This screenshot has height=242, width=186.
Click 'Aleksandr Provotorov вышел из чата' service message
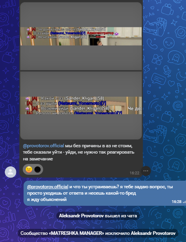98,216
